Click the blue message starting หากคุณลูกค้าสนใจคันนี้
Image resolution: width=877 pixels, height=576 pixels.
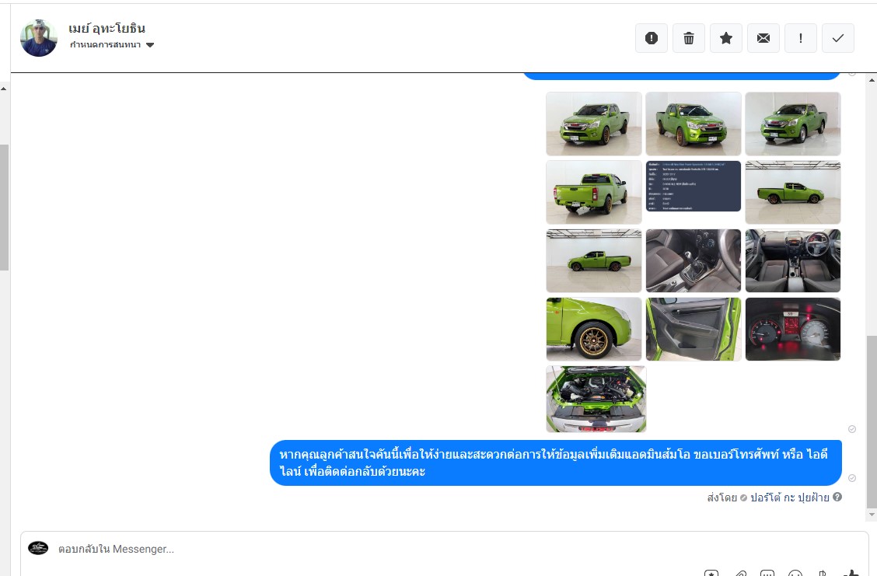pyautogui.click(x=556, y=463)
